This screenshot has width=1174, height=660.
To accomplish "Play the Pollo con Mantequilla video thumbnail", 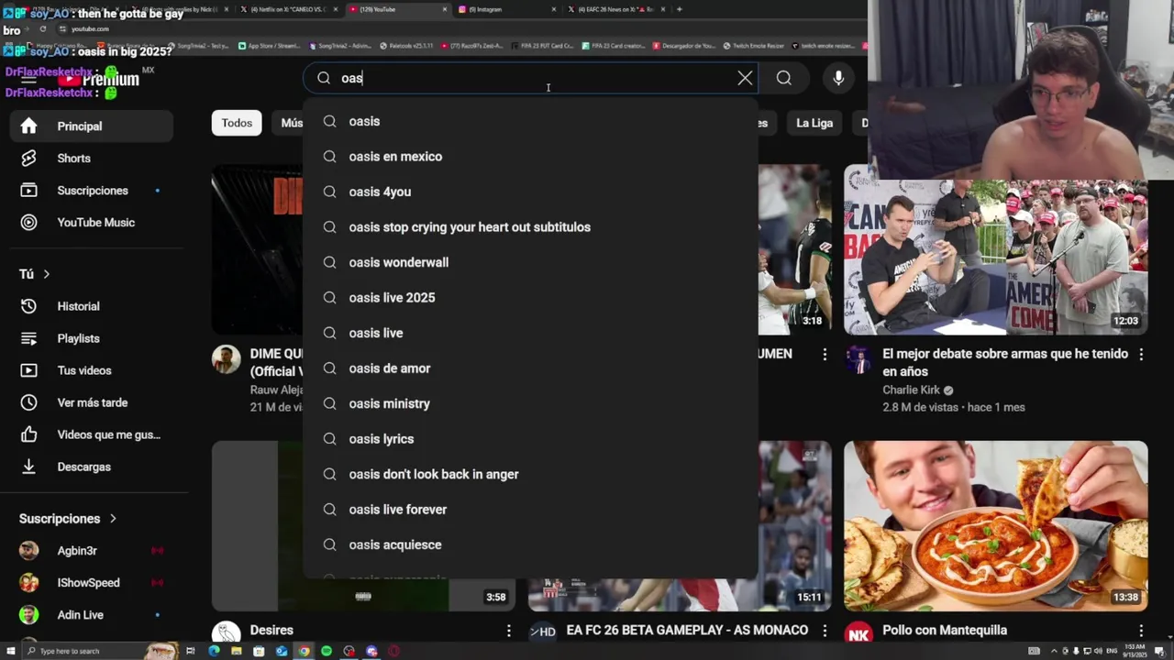I will coord(995,526).
